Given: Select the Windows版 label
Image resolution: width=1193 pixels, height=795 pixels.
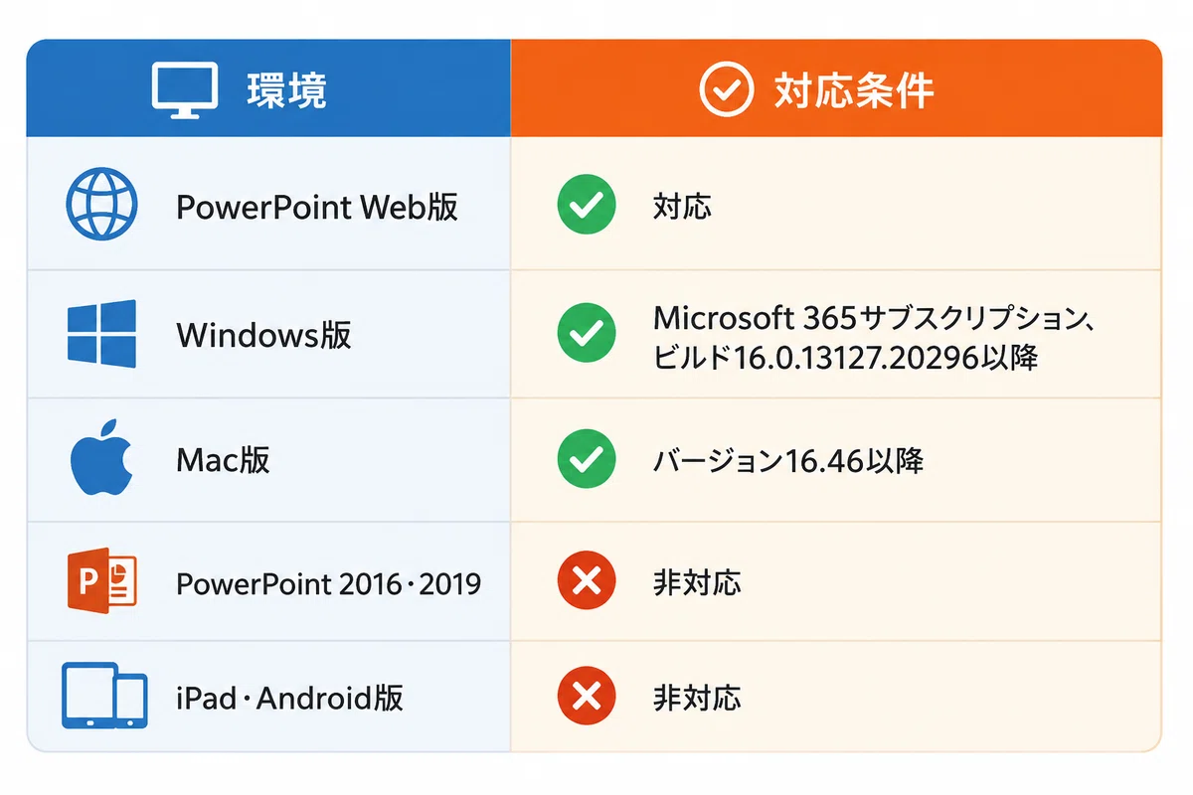Looking at the screenshot, I should [x=263, y=335].
